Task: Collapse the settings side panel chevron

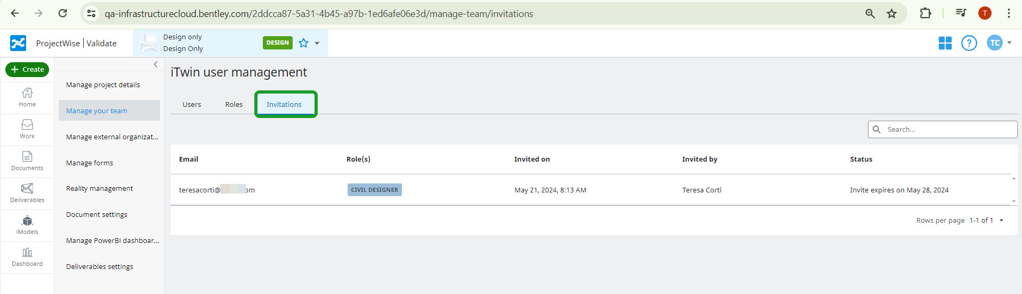Action: pos(156,64)
